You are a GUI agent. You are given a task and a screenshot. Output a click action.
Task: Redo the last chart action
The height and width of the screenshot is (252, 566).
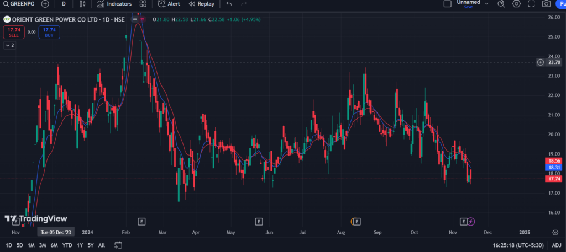click(244, 4)
